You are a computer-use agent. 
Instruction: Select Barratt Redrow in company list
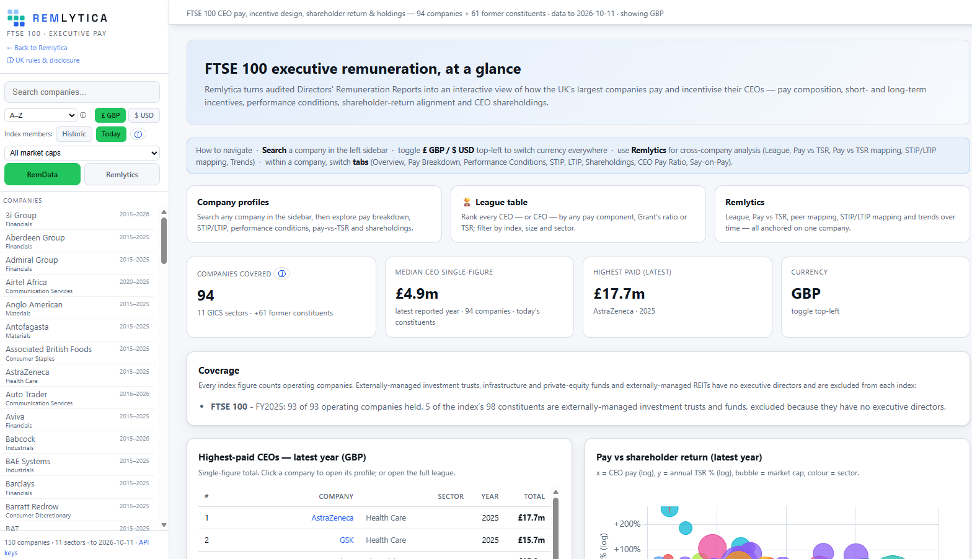point(79,510)
